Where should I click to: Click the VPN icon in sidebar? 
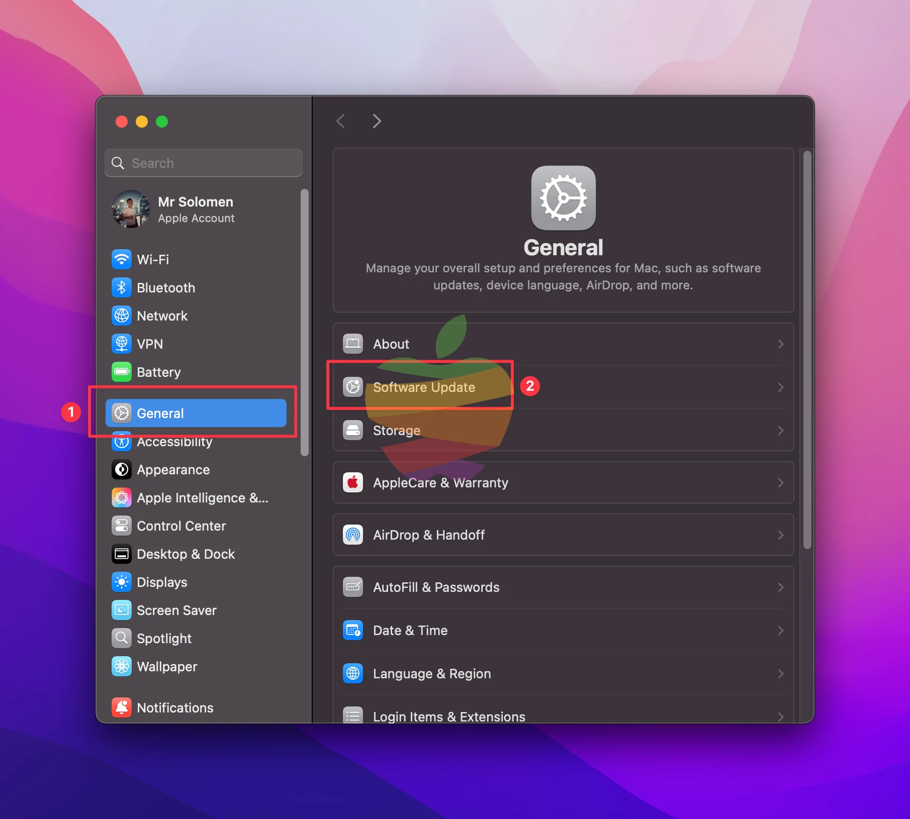pos(122,344)
